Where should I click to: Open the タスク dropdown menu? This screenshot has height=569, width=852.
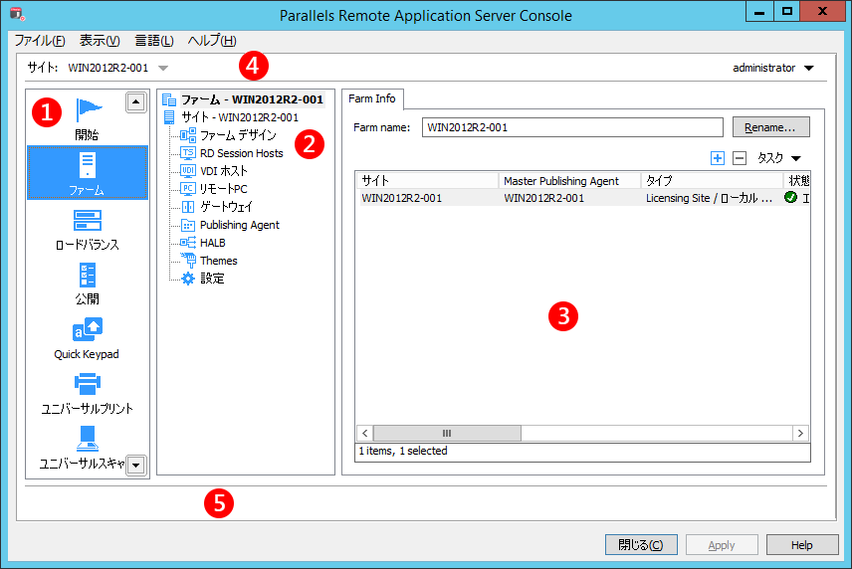coord(796,158)
